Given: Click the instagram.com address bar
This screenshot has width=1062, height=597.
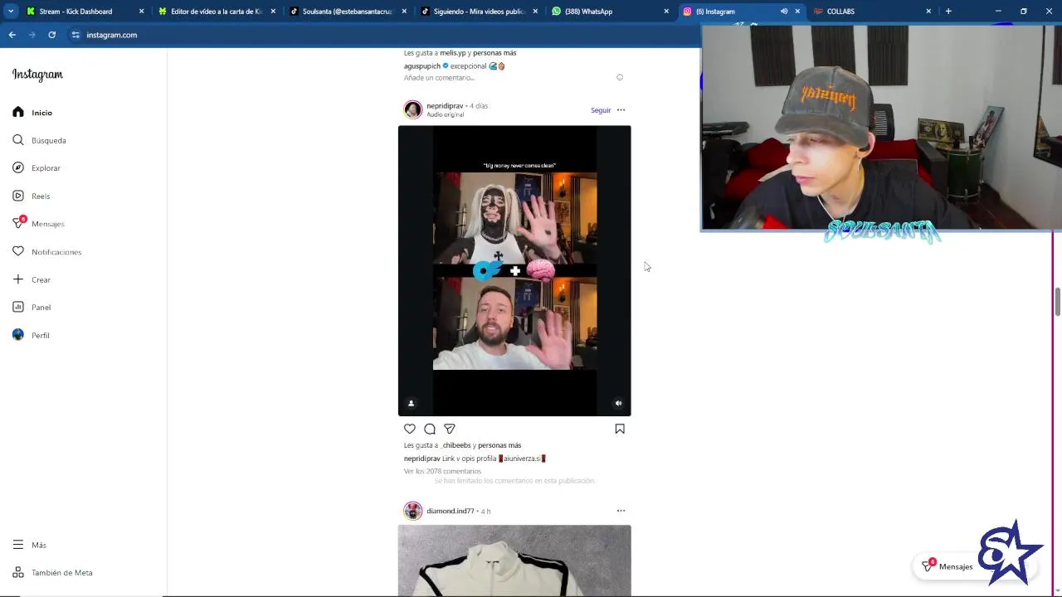Looking at the screenshot, I should [x=111, y=35].
